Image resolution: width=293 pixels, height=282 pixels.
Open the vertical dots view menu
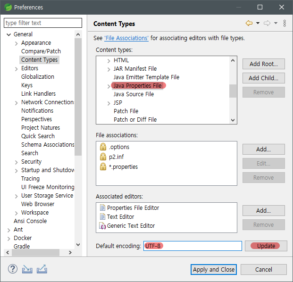coord(285,23)
